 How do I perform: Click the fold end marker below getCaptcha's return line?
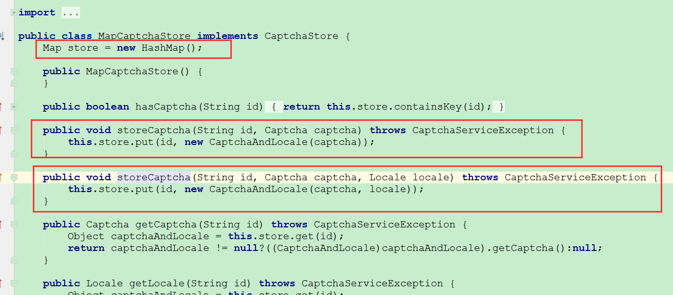pos(14,260)
